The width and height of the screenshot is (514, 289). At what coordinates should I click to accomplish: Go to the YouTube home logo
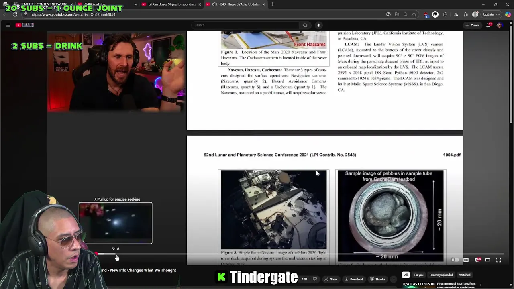[24, 25]
